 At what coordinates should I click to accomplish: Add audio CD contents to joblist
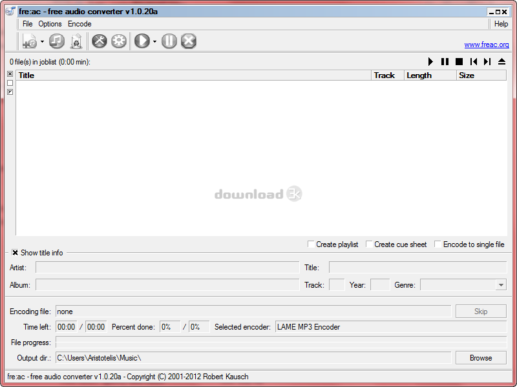tap(57, 41)
